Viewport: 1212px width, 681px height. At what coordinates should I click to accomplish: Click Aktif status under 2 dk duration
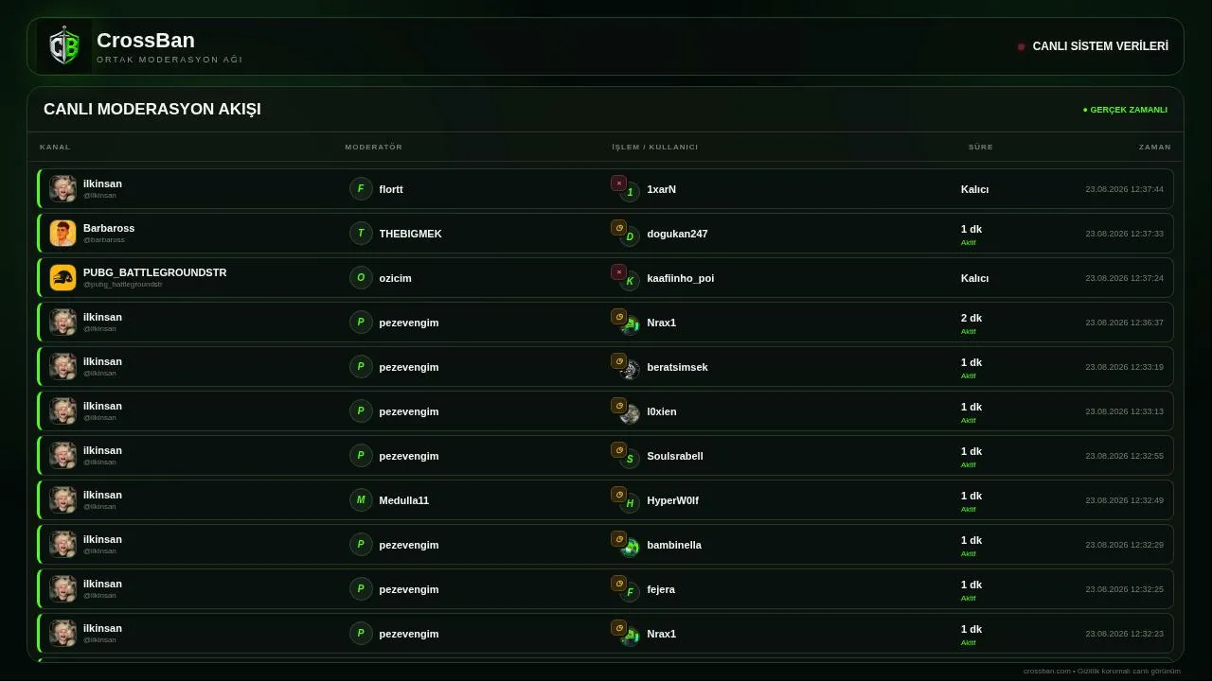[969, 332]
